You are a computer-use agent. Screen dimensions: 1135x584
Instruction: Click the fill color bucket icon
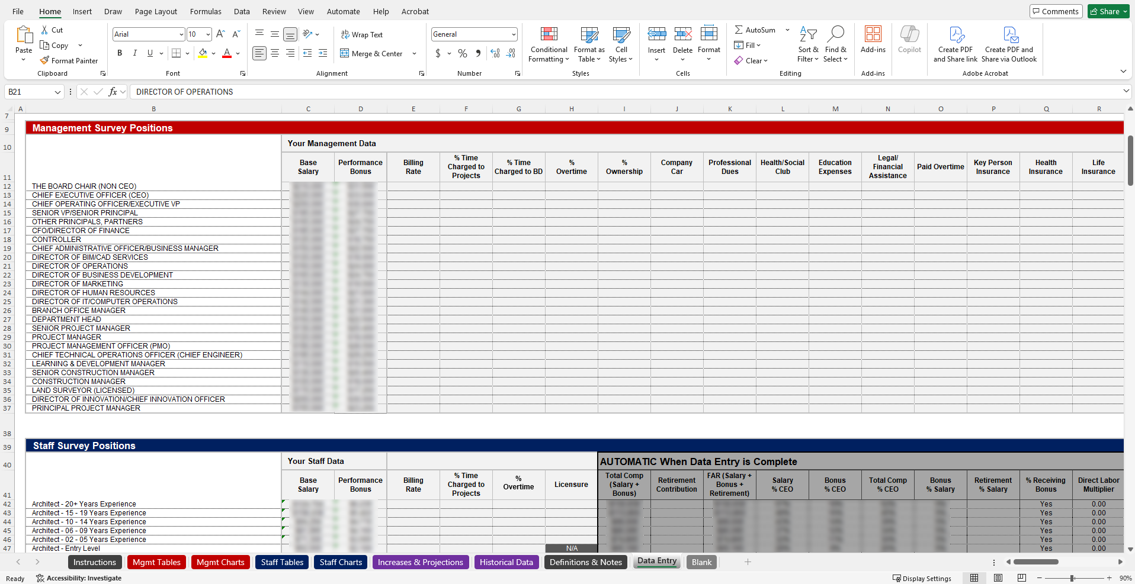(x=203, y=53)
